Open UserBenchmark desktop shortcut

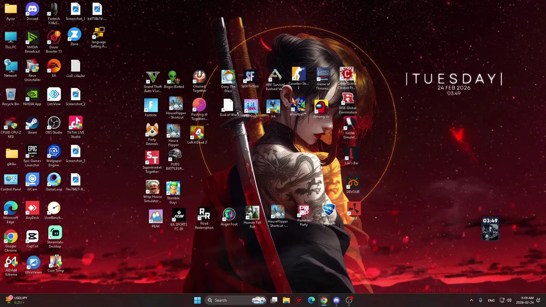(x=54, y=211)
